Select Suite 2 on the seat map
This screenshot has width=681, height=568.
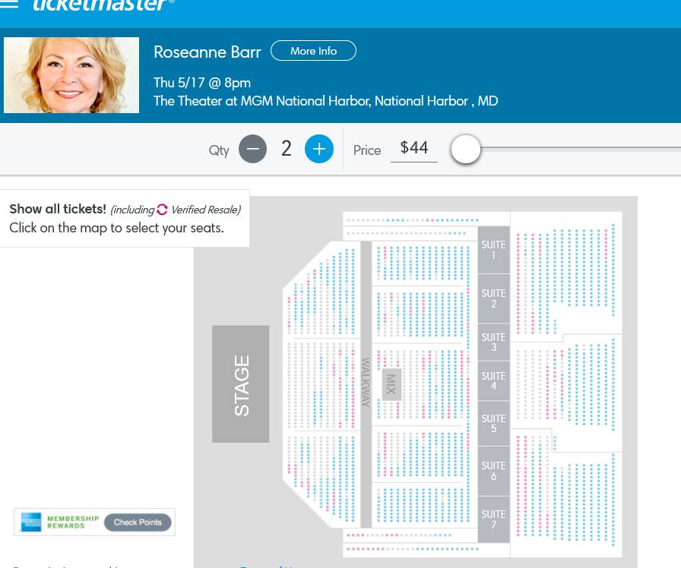(x=493, y=298)
